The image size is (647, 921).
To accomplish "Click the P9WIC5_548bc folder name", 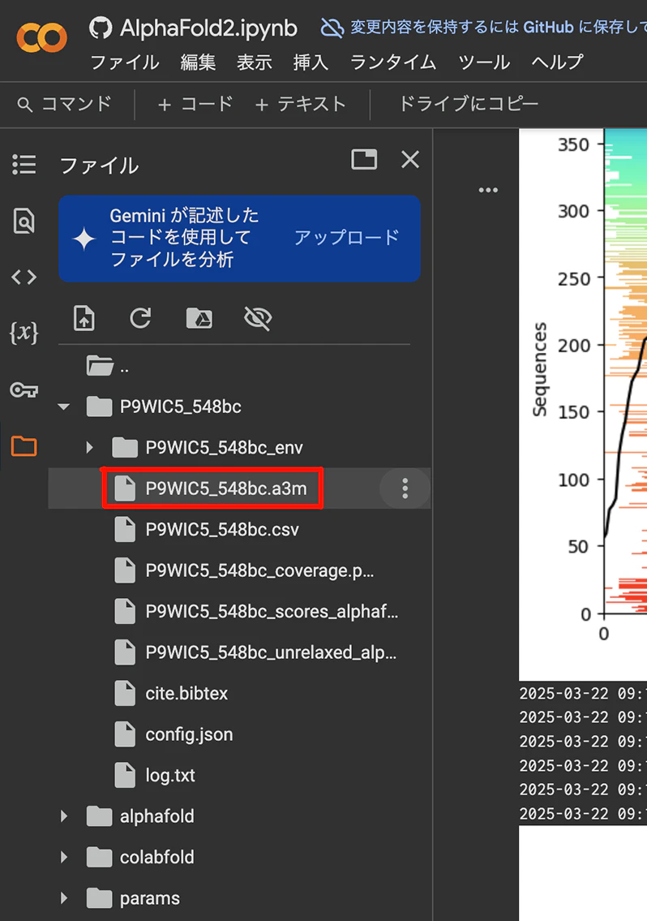I will 180,407.
